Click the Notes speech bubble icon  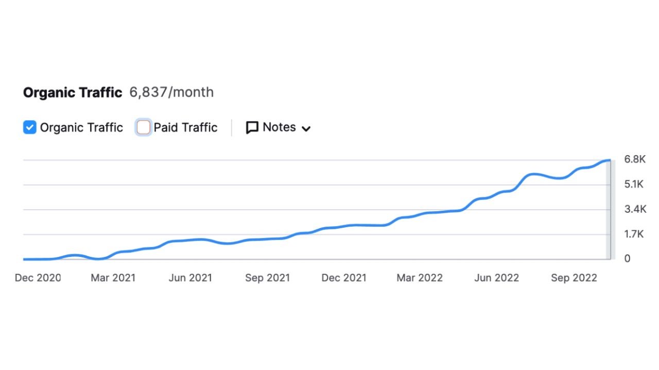coord(252,128)
